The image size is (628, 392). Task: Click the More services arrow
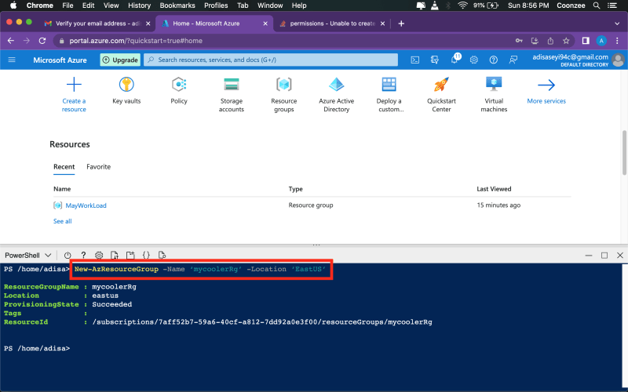546,85
